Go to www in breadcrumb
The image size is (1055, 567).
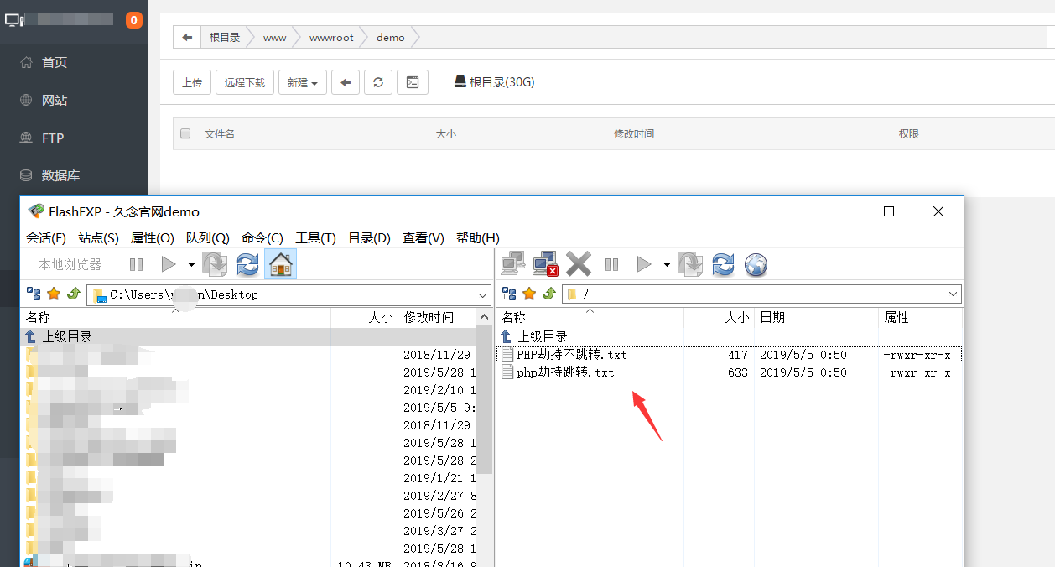tap(274, 38)
